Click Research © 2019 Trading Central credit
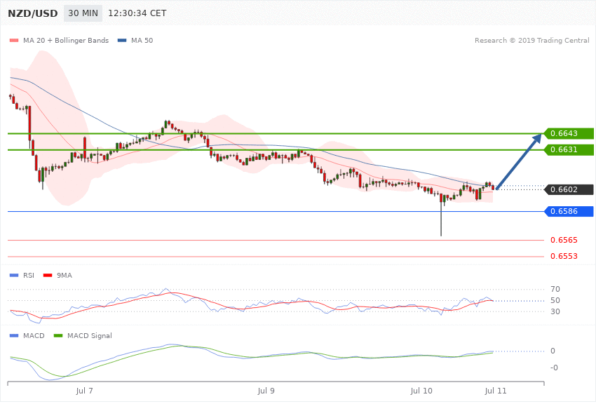596x404 pixels. click(531, 40)
